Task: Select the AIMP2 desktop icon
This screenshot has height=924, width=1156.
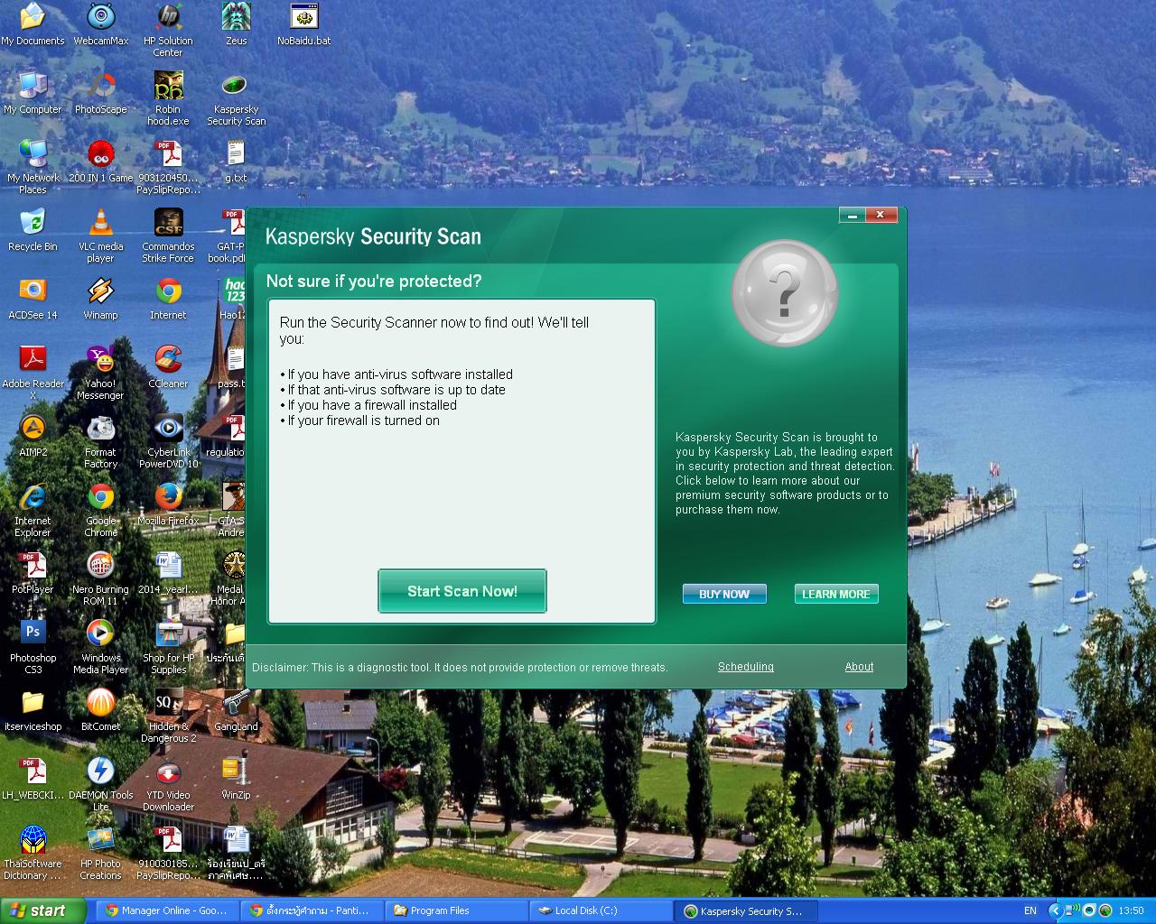Action: pos(33,436)
